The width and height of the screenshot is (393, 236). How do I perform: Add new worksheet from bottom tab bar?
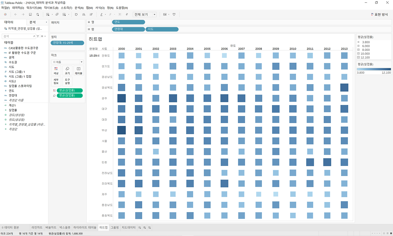coord(140,227)
